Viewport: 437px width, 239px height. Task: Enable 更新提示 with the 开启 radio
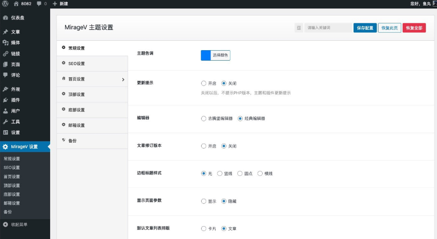pos(204,83)
